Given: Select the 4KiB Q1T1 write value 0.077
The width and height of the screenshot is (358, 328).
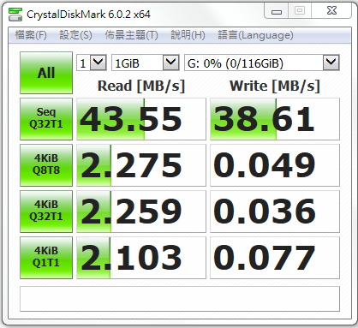Looking at the screenshot, I should click(x=275, y=258).
